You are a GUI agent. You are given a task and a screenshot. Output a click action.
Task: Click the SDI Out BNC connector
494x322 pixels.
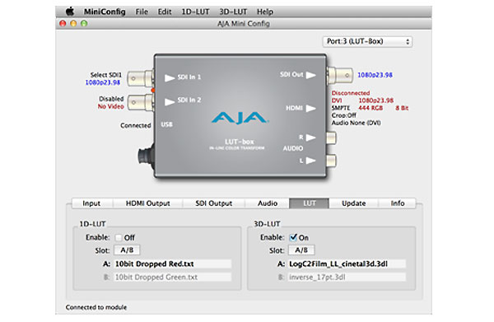point(339,75)
